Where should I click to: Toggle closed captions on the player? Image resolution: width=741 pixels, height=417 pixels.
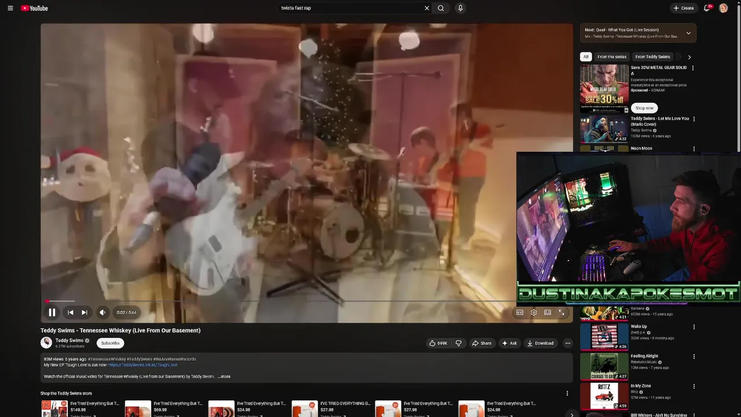pyautogui.click(x=520, y=312)
